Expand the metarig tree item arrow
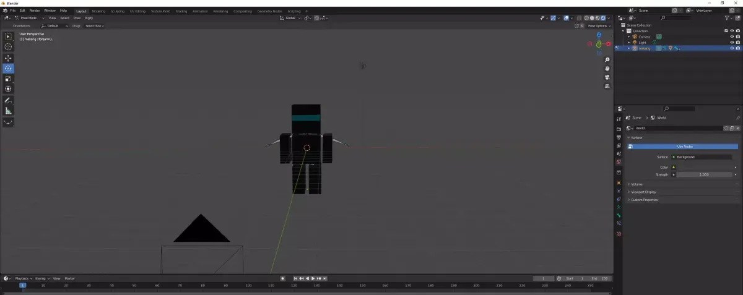 point(629,48)
